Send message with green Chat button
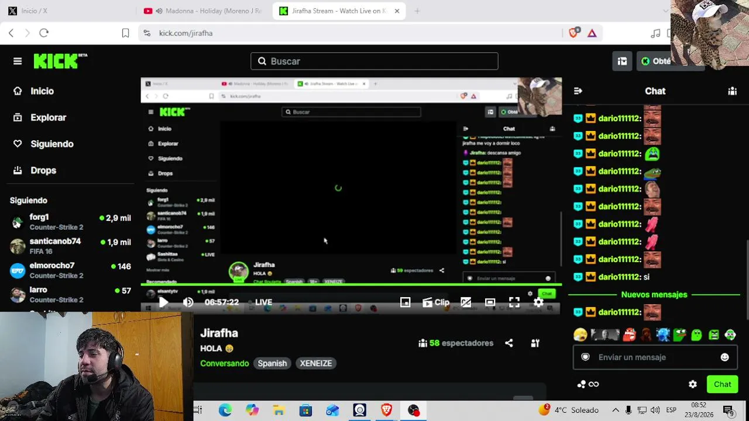The height and width of the screenshot is (421, 749). point(722,384)
